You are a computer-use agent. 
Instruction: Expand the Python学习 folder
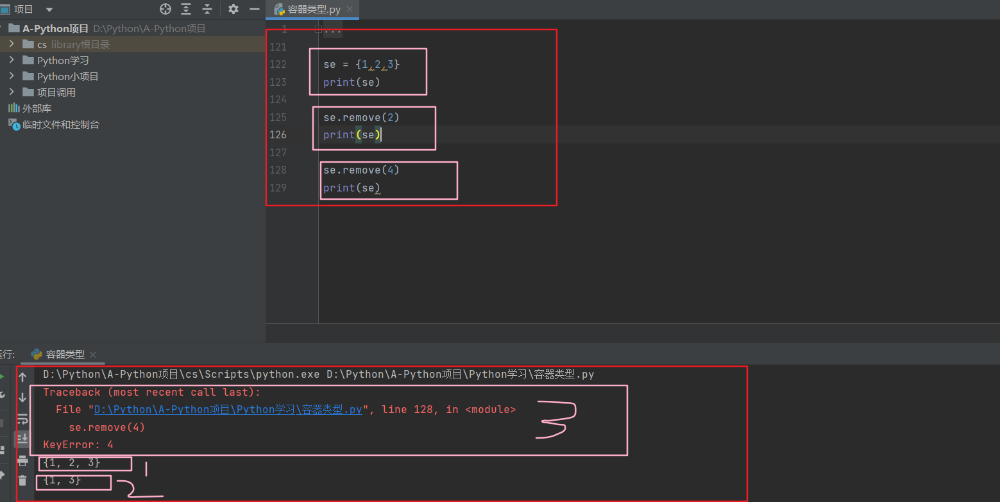(12, 60)
